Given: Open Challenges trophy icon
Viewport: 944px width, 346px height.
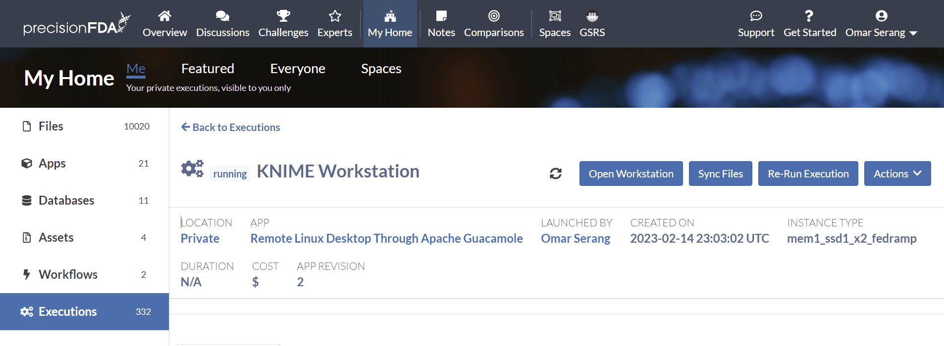Looking at the screenshot, I should pos(283,16).
